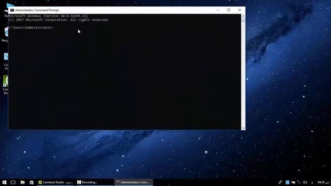The height and width of the screenshot is (186, 331).
Task: Select the Recycle Bin desktop icon
Action: tap(6, 34)
